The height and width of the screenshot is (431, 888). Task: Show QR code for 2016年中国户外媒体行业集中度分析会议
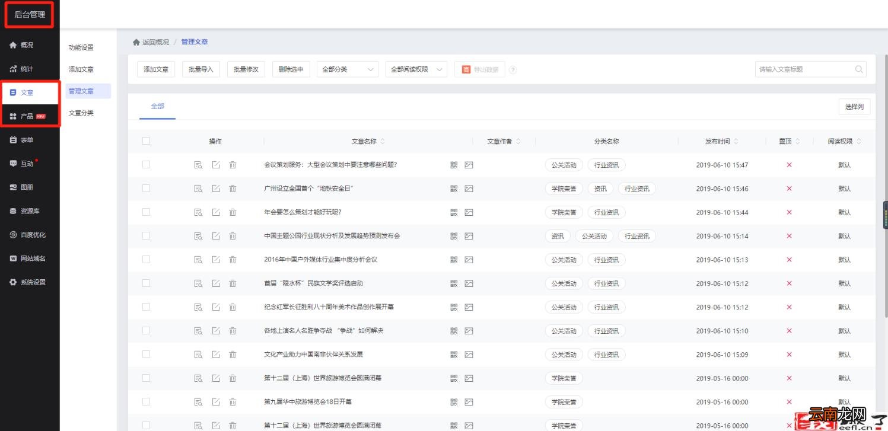(454, 260)
